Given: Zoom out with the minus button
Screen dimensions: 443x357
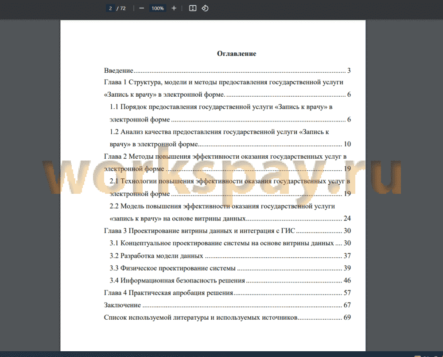Looking at the screenshot, I should [x=142, y=8].
